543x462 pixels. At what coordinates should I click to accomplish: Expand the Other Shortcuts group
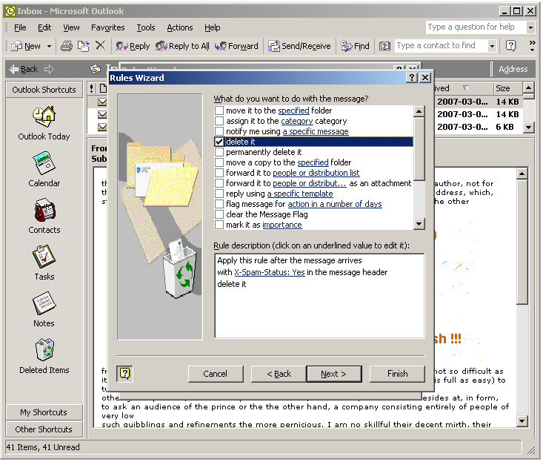44,429
